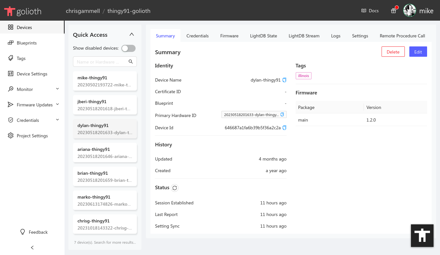440x255 pixels.
Task: Copy the Device Id value
Action: [284, 128]
